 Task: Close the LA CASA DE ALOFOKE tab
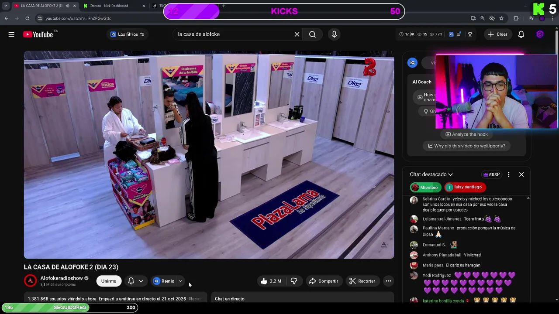74,6
